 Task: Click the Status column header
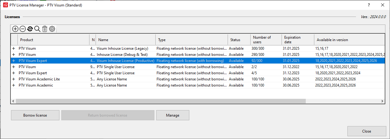coord(238,40)
